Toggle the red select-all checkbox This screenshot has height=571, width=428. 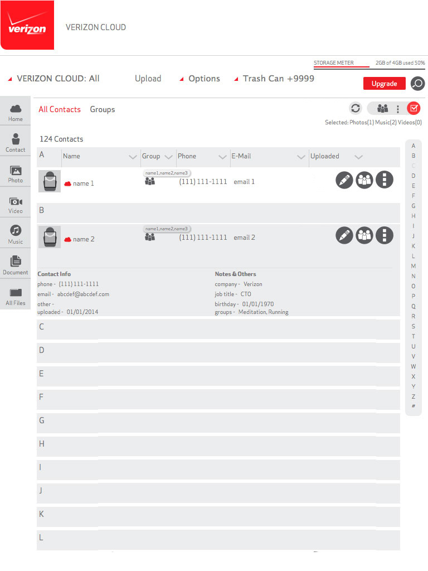(x=414, y=109)
